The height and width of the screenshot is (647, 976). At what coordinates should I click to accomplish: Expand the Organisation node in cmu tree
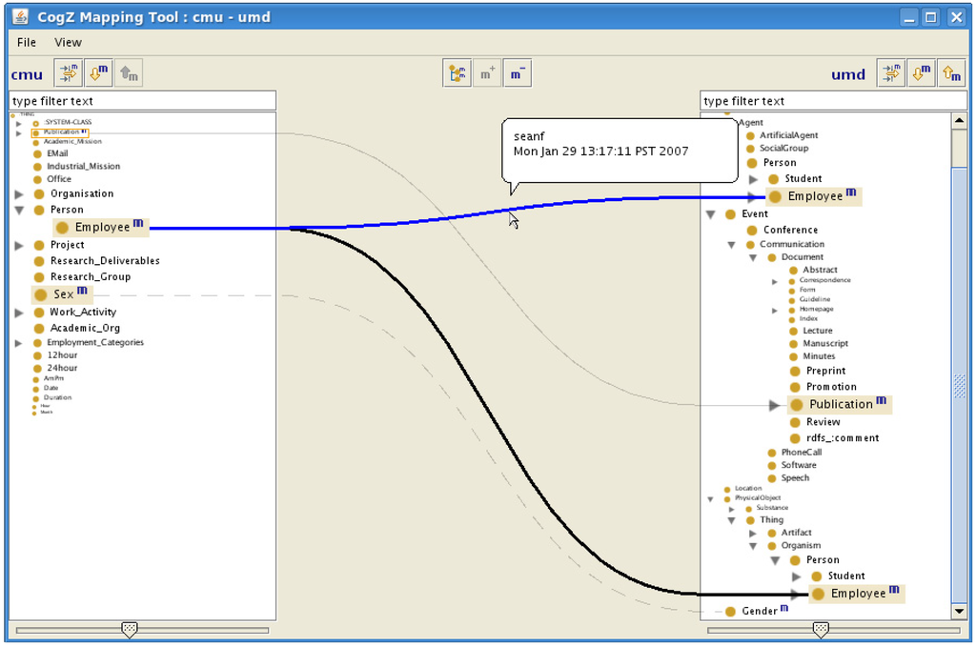pos(19,194)
